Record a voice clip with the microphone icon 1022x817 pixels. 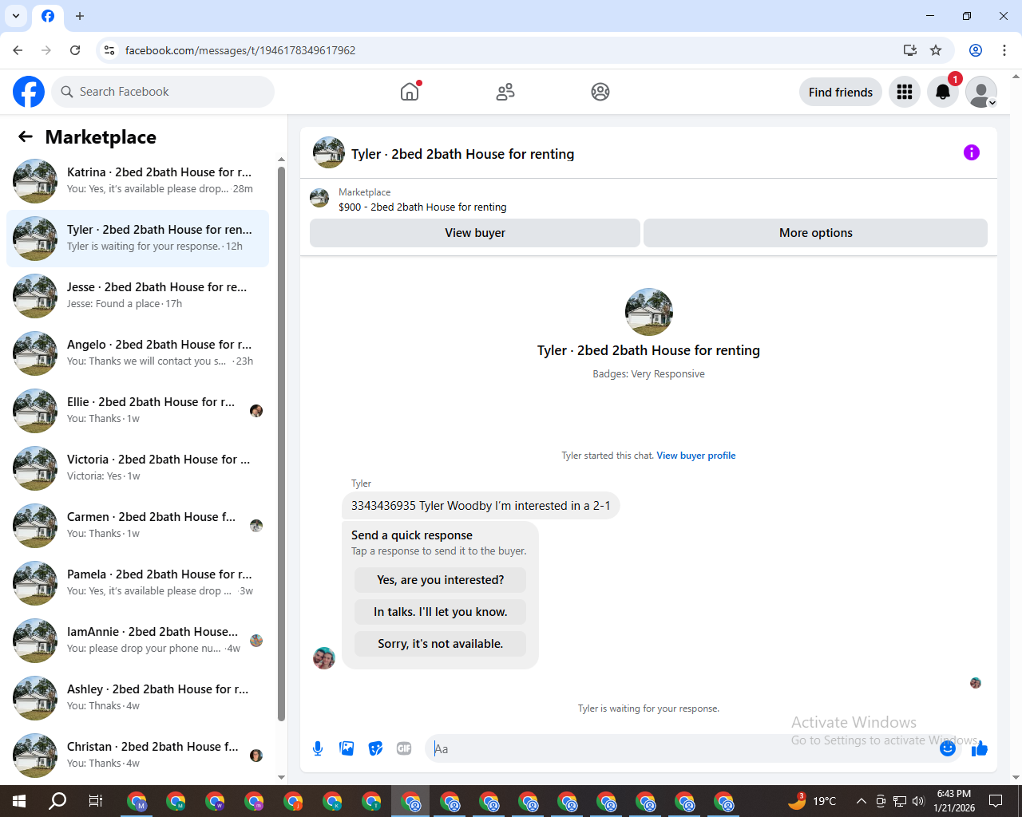pyautogui.click(x=318, y=748)
